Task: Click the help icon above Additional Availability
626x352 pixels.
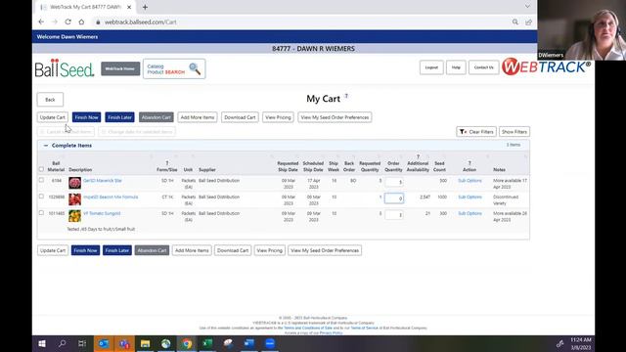Action: (x=418, y=156)
